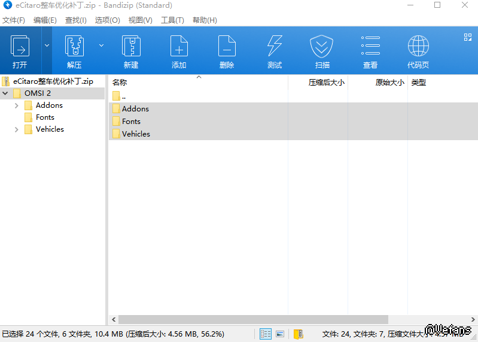Collapse the OMSI 2 tree node

(5, 93)
